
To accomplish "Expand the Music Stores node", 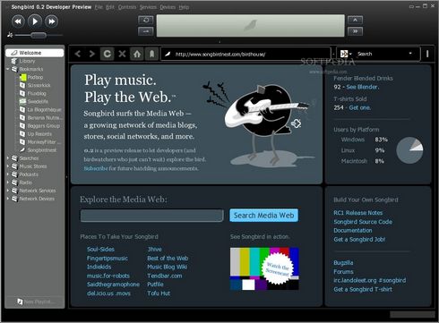I will 8,166.
